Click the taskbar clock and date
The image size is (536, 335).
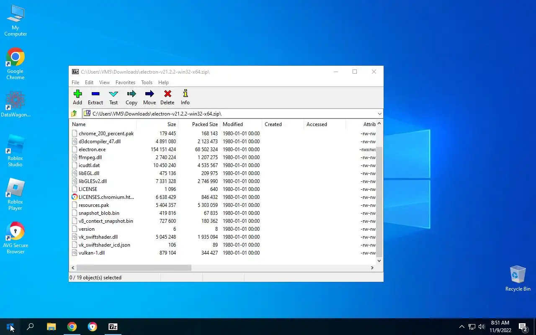(x=500, y=327)
